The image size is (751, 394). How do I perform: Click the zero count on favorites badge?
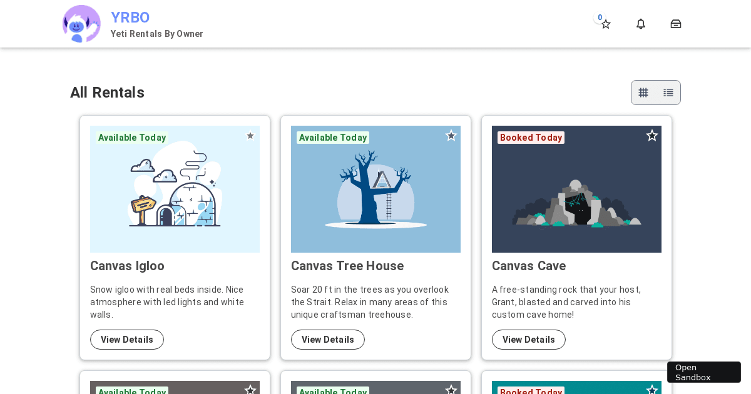[600, 18]
